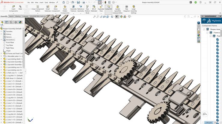Click the Take Snapshot icon
This screenshot has width=222, height=124.
pos(126,9)
